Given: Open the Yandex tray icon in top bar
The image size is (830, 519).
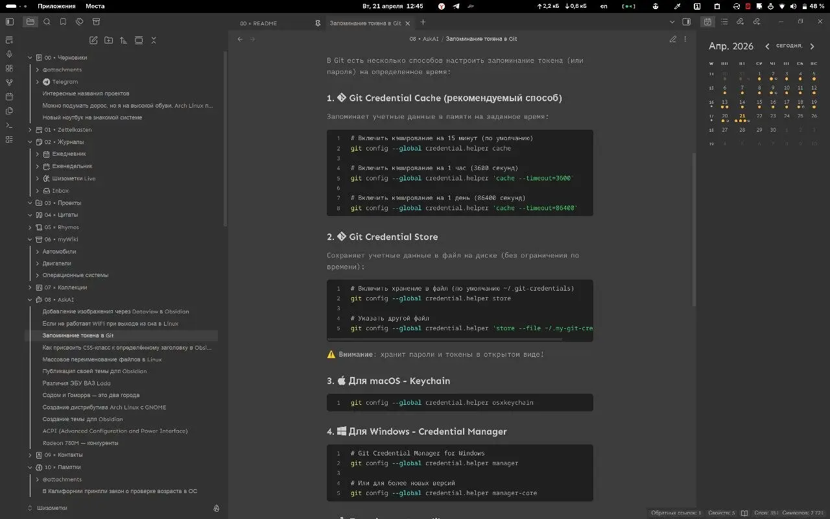Looking at the screenshot, I should pos(442,6).
